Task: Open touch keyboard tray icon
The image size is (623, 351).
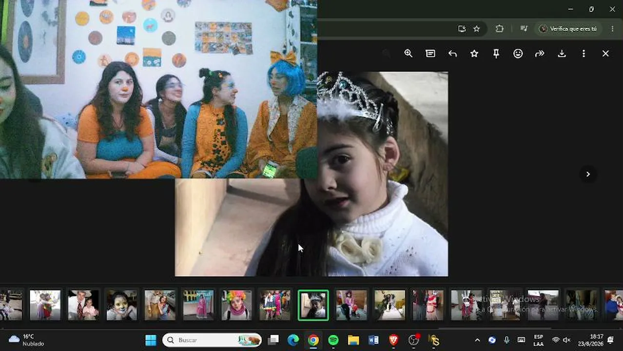Action: tap(521, 340)
